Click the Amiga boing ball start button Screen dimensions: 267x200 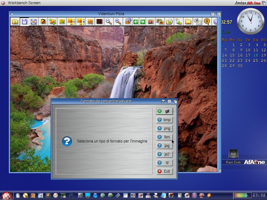7,196
